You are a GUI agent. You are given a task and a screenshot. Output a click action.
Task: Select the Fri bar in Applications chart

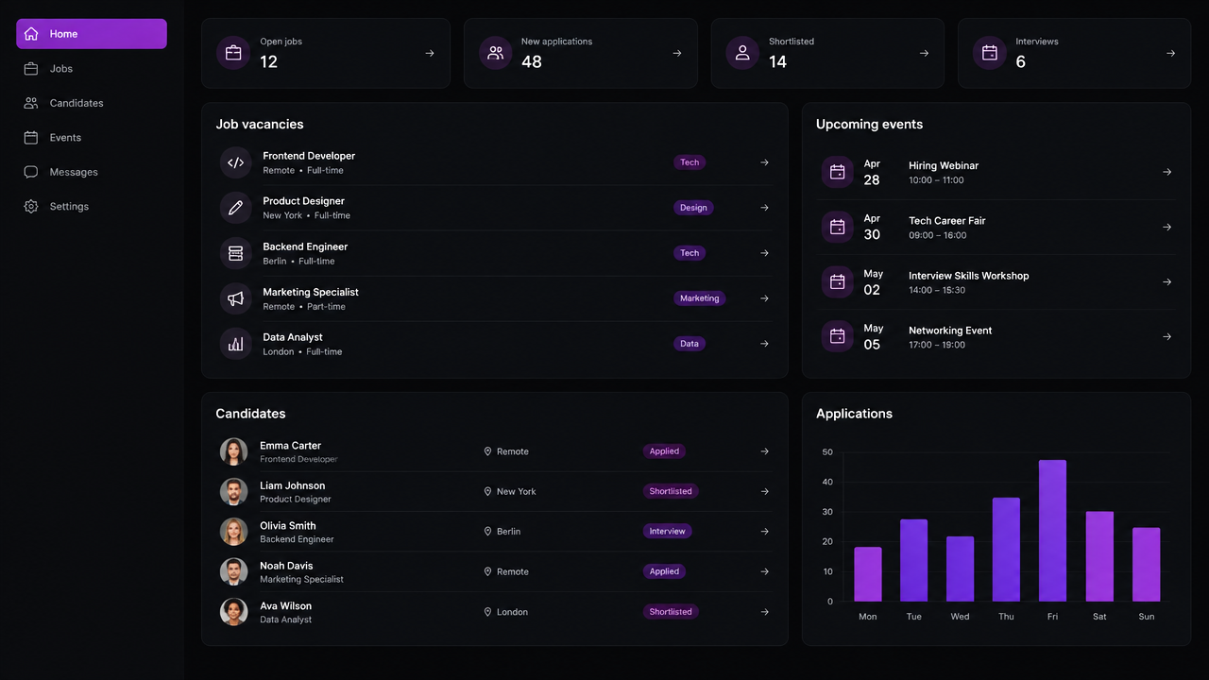point(1052,531)
